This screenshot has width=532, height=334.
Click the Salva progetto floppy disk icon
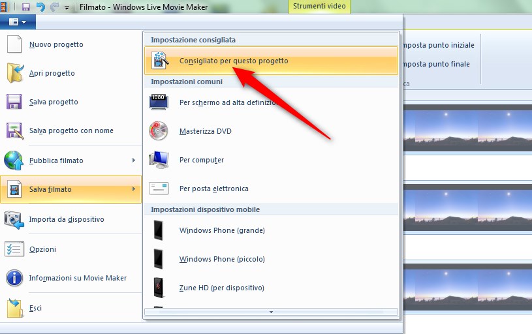click(14, 102)
